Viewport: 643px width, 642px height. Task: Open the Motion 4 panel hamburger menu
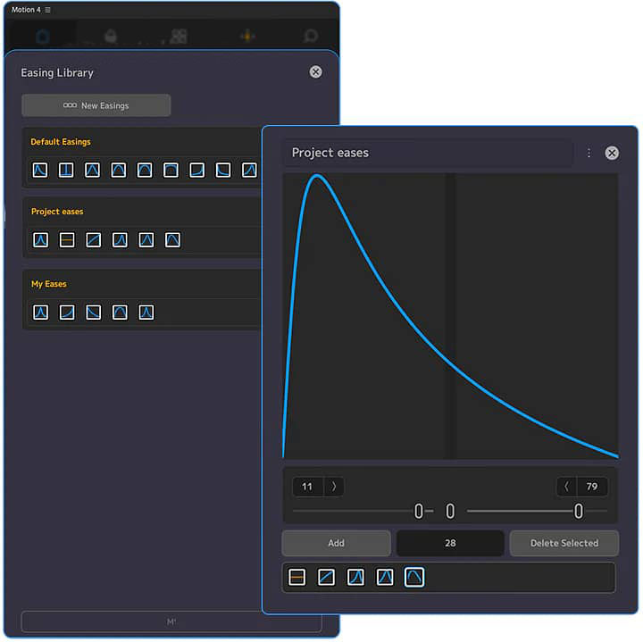pos(48,10)
